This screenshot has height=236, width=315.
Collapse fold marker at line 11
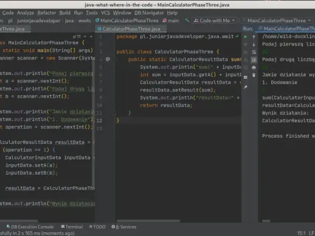tap(114, 113)
